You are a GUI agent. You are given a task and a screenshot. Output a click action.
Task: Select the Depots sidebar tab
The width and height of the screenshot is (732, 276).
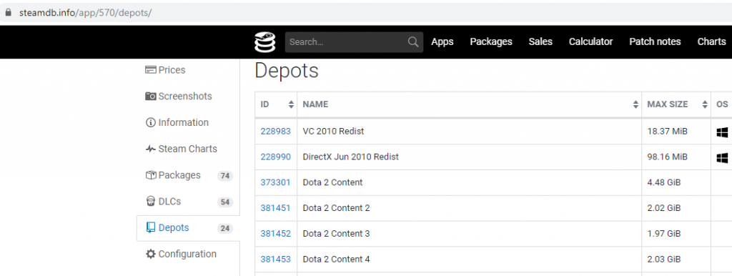188,228
